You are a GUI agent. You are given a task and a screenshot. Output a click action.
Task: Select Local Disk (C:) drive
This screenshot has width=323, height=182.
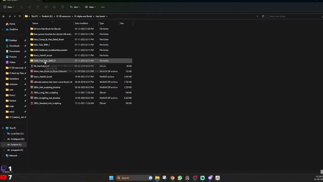coord(17,133)
